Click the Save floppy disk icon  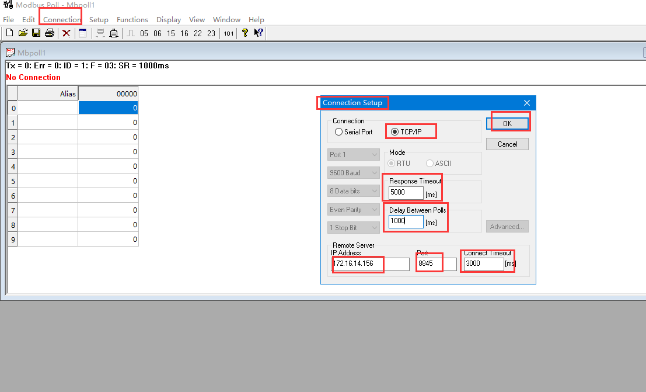point(36,33)
